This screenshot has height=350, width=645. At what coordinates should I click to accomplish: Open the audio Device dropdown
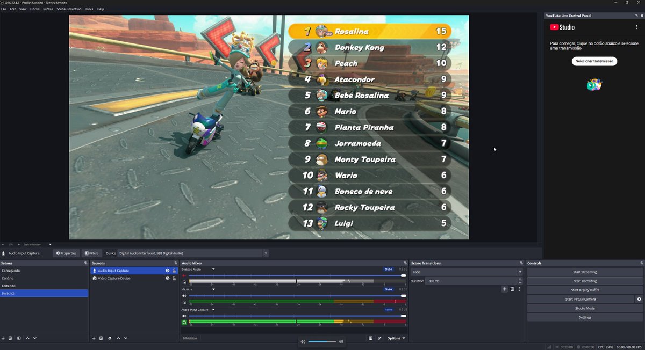point(193,253)
